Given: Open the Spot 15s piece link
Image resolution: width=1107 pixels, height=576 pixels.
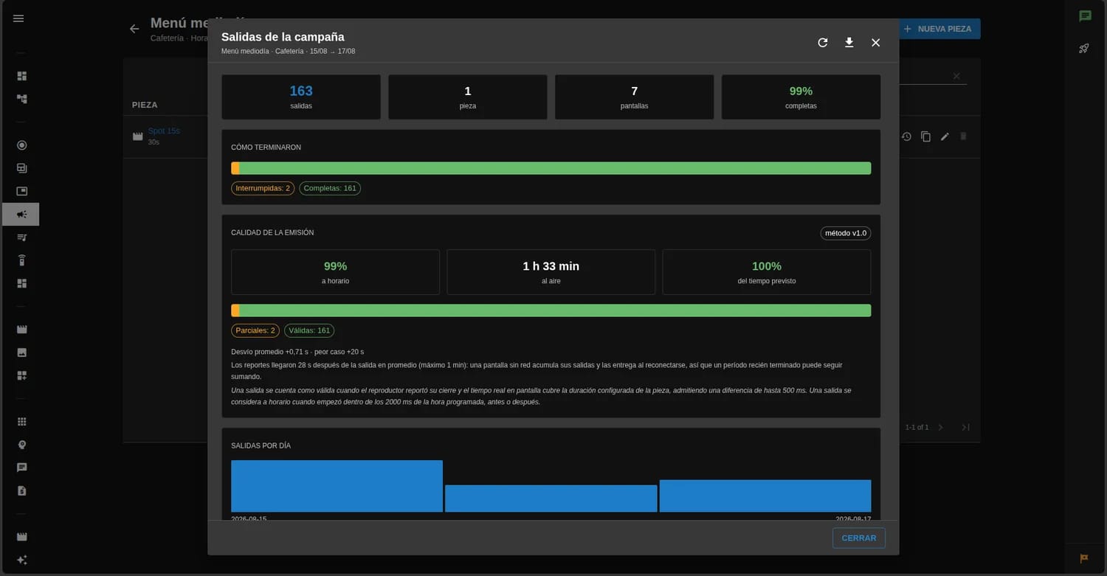Looking at the screenshot, I should [164, 131].
